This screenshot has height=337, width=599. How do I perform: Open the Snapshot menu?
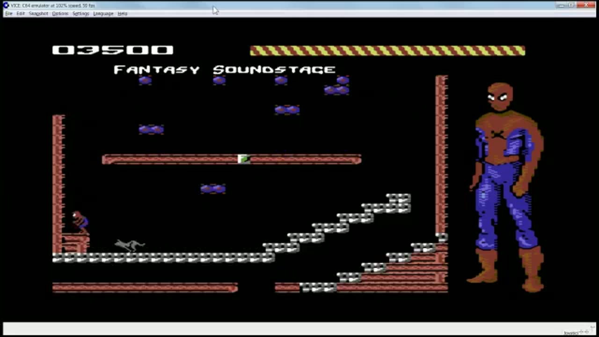pos(38,14)
